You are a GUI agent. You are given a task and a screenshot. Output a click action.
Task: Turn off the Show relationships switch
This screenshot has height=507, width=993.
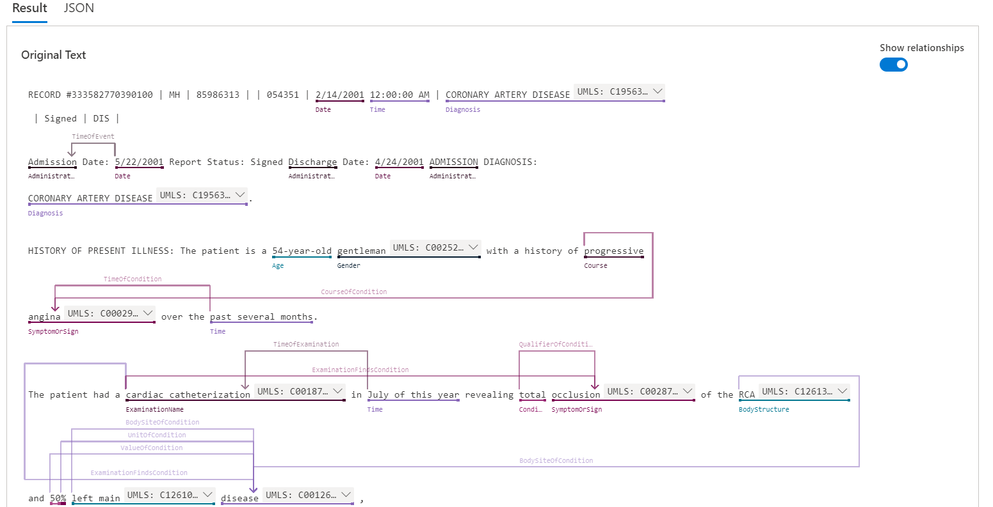coord(893,65)
